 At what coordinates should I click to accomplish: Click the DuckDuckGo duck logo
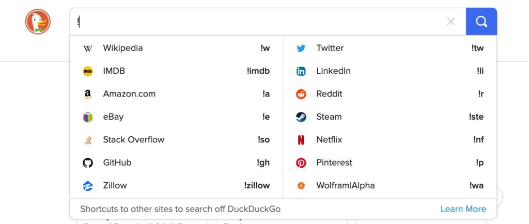38,22
